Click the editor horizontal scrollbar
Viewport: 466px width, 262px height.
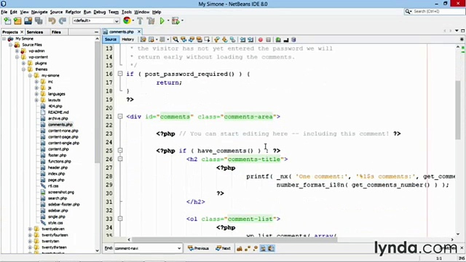click(234, 239)
